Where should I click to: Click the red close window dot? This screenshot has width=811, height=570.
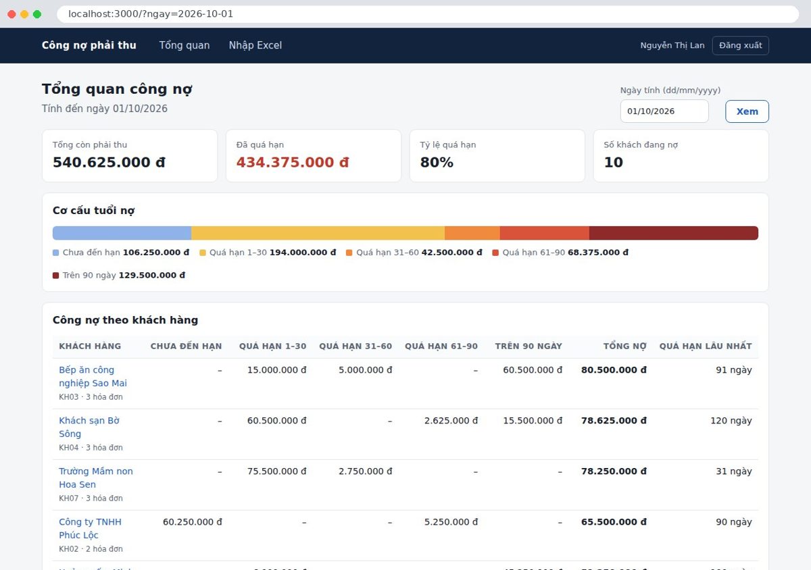pyautogui.click(x=11, y=14)
